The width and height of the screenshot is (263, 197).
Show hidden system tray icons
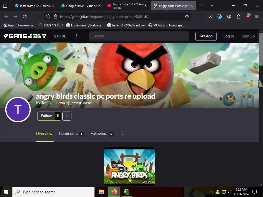pos(211,192)
